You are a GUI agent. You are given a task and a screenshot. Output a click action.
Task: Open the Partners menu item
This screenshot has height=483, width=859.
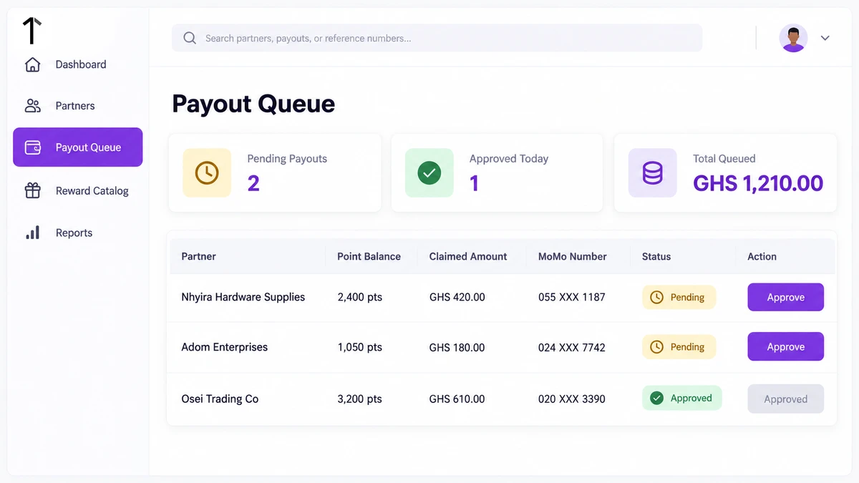(77, 106)
